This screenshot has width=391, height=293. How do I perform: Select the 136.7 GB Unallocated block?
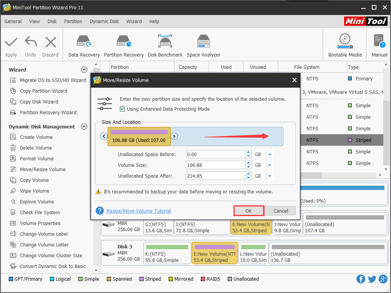click(328, 253)
